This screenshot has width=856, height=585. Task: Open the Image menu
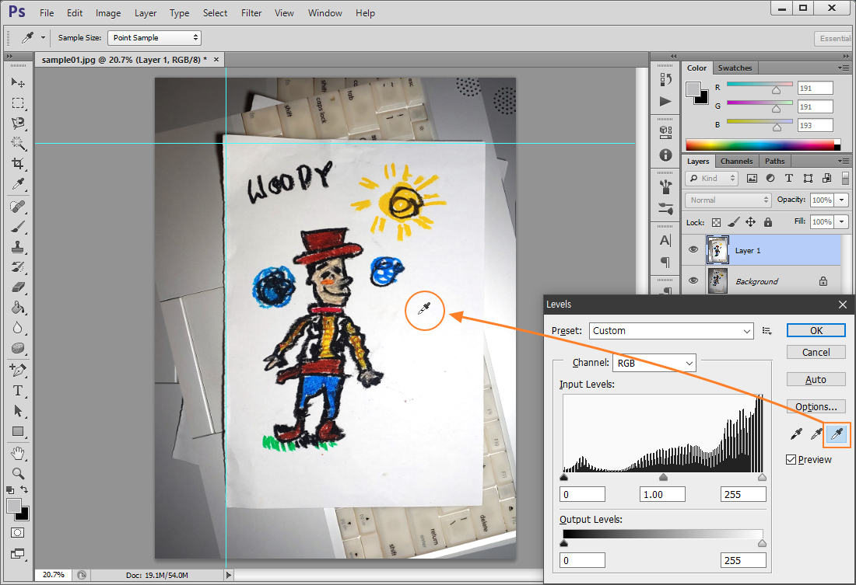108,13
